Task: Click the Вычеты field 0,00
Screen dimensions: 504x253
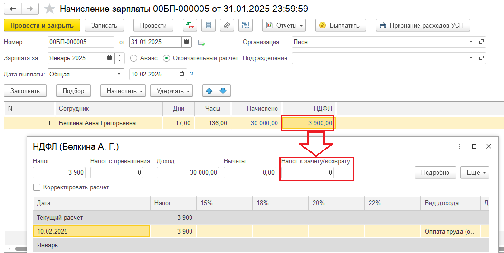Action: (x=250, y=172)
